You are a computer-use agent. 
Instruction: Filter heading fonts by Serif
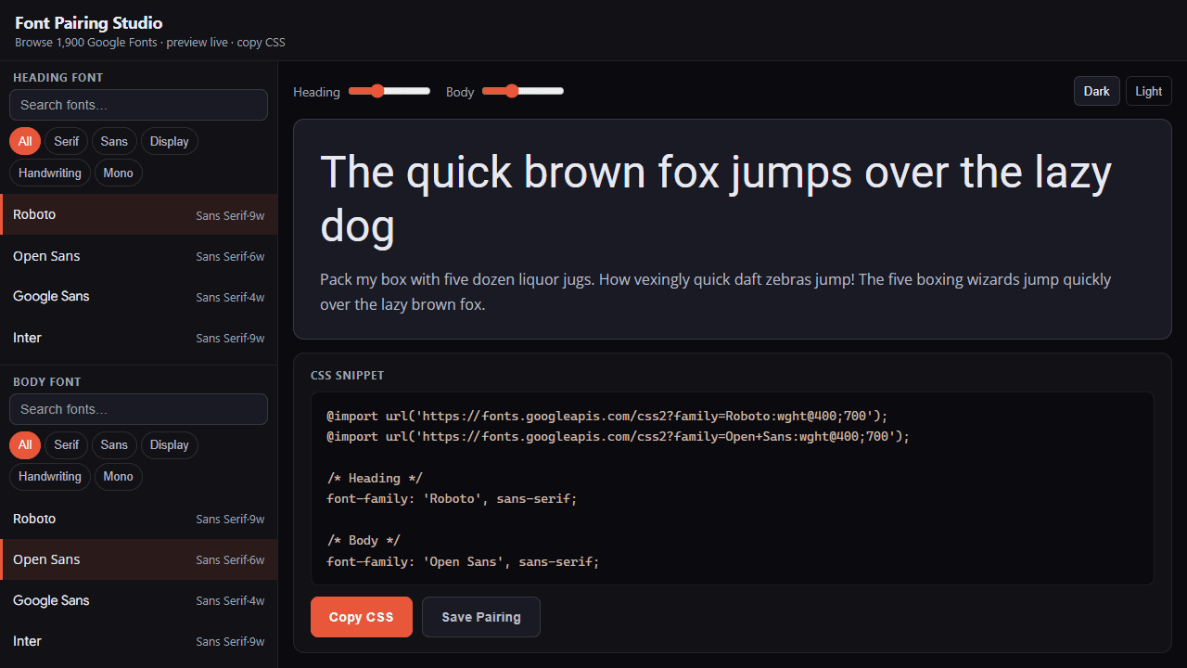[67, 141]
